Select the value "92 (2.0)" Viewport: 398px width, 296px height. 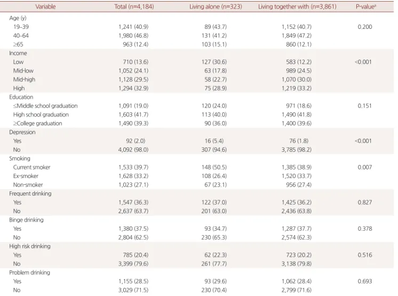(x=136, y=141)
